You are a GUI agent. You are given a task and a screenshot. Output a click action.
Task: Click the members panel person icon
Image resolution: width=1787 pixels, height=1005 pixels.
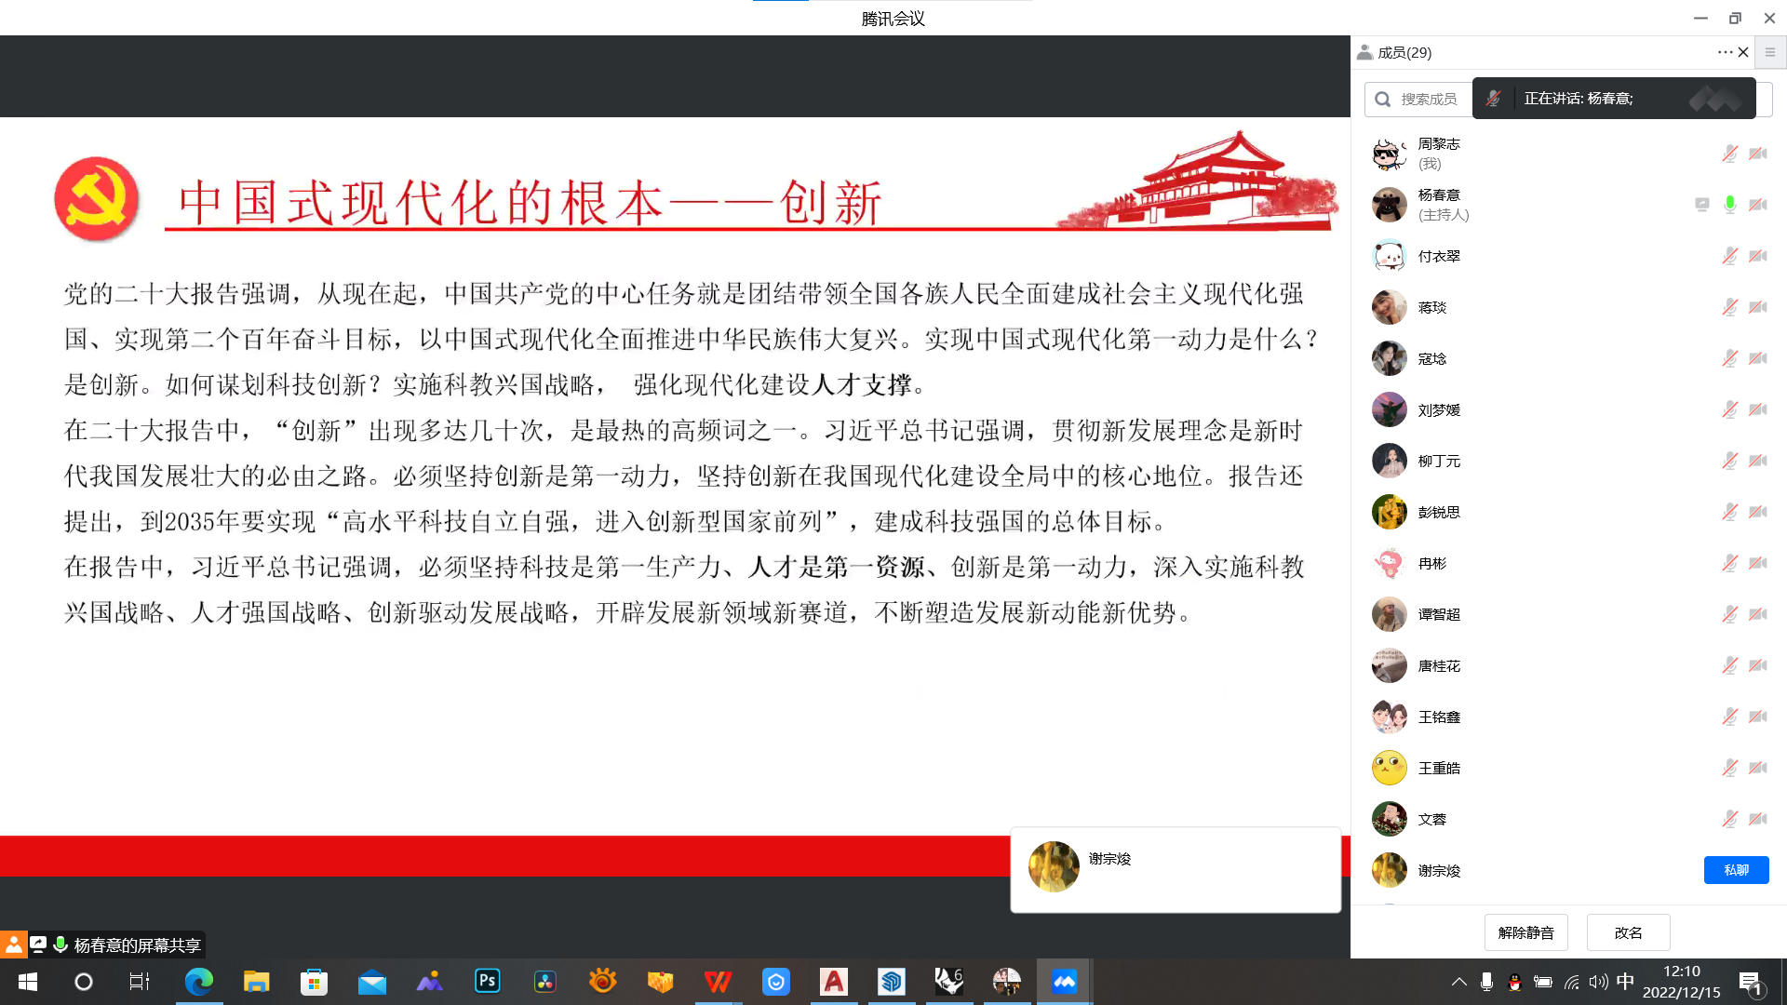coord(1366,52)
